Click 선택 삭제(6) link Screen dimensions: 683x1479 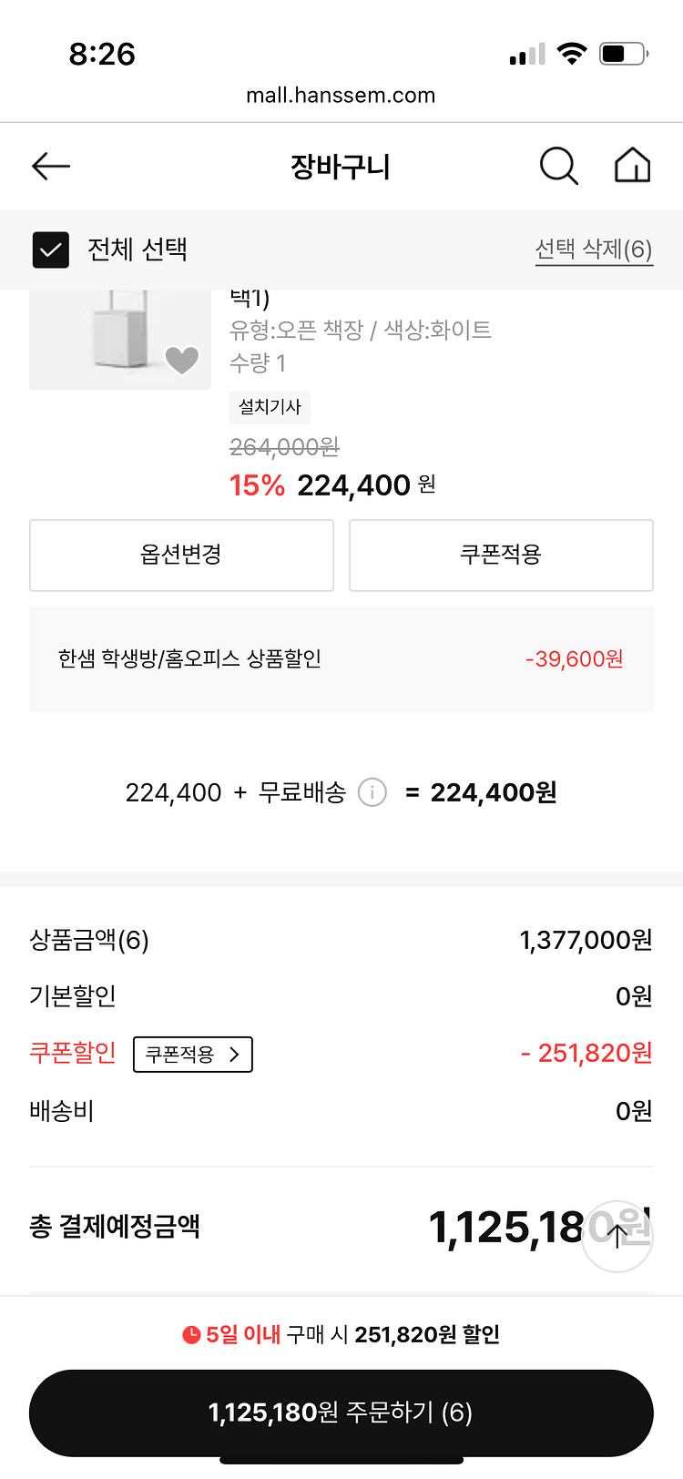point(594,250)
